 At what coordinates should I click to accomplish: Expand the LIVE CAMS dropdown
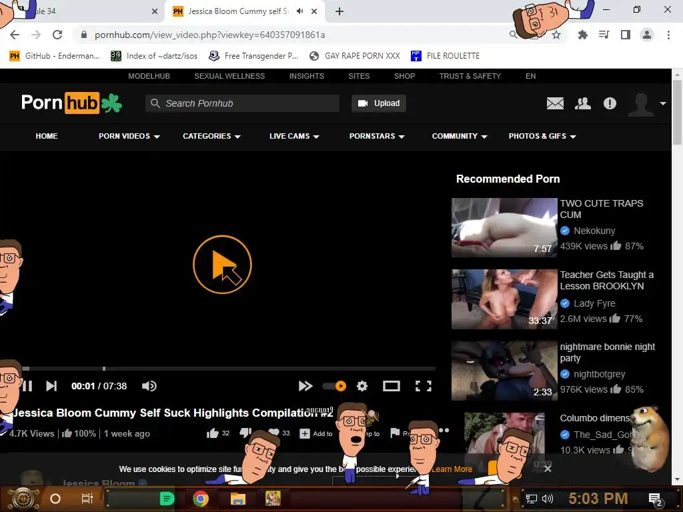(294, 136)
